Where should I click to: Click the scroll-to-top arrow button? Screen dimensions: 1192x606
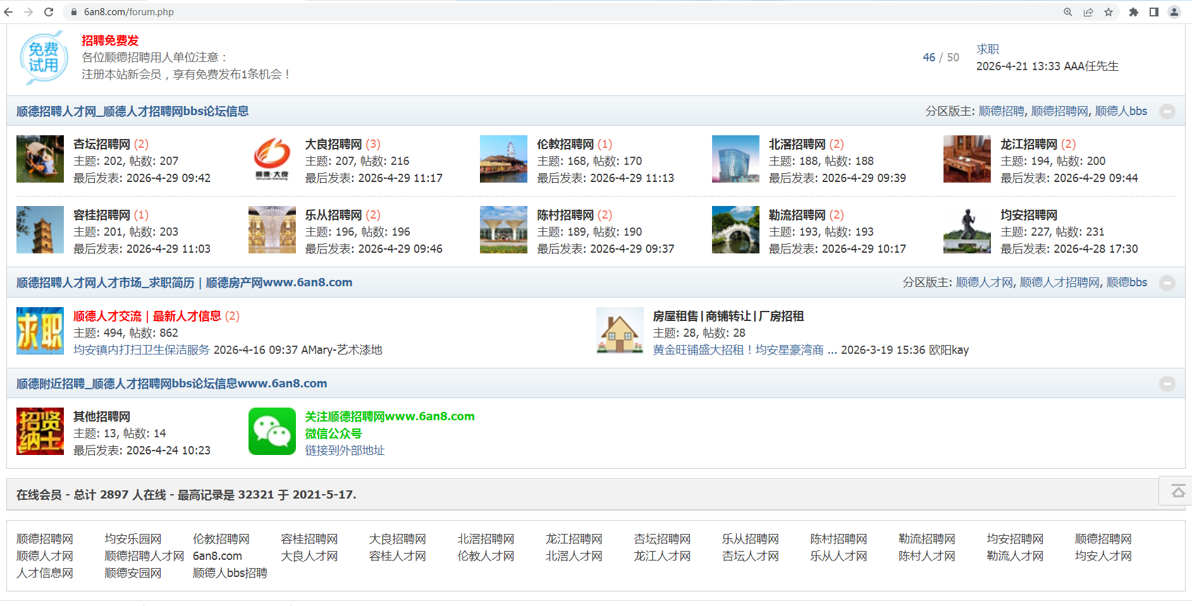(1177, 491)
